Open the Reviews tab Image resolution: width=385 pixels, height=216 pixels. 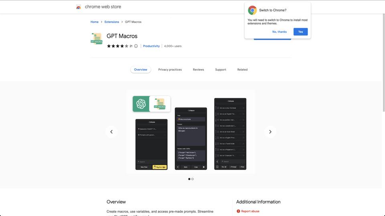199,70
